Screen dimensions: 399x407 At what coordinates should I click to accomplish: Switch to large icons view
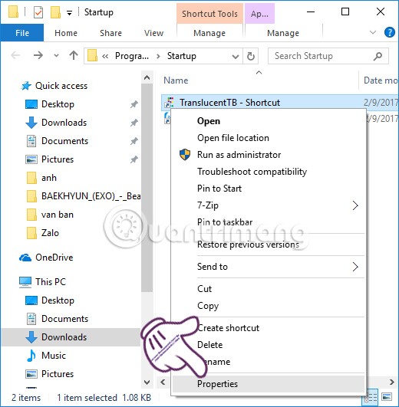[x=387, y=397]
